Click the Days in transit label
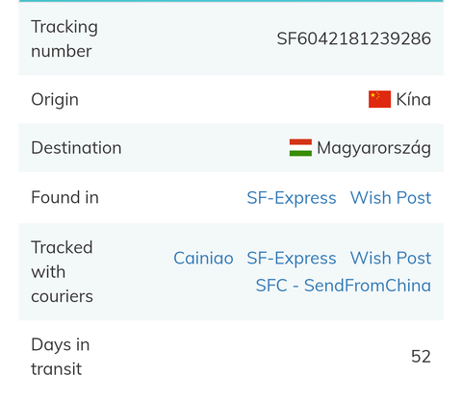 click(61, 357)
